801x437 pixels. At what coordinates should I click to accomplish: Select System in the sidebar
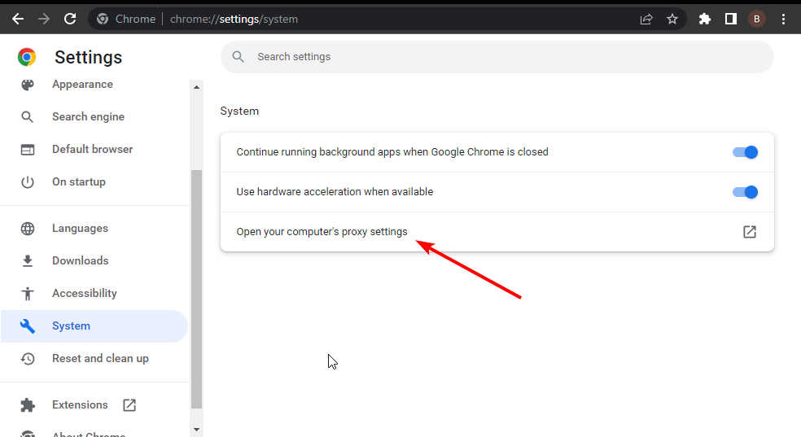94,326
